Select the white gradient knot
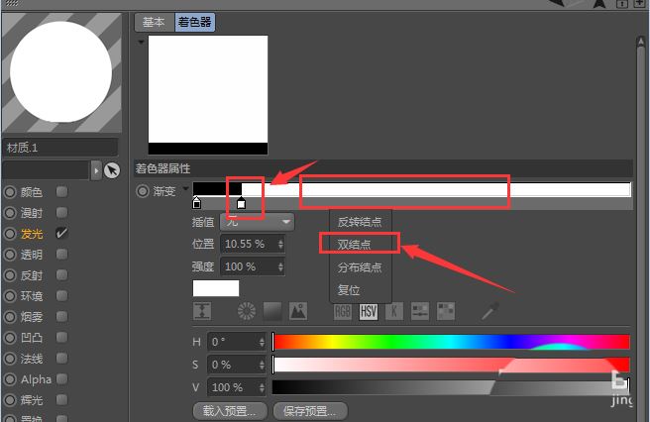Image resolution: width=650 pixels, height=422 pixels. (241, 203)
